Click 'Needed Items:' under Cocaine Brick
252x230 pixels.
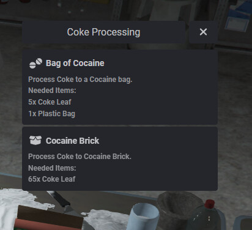click(52, 168)
